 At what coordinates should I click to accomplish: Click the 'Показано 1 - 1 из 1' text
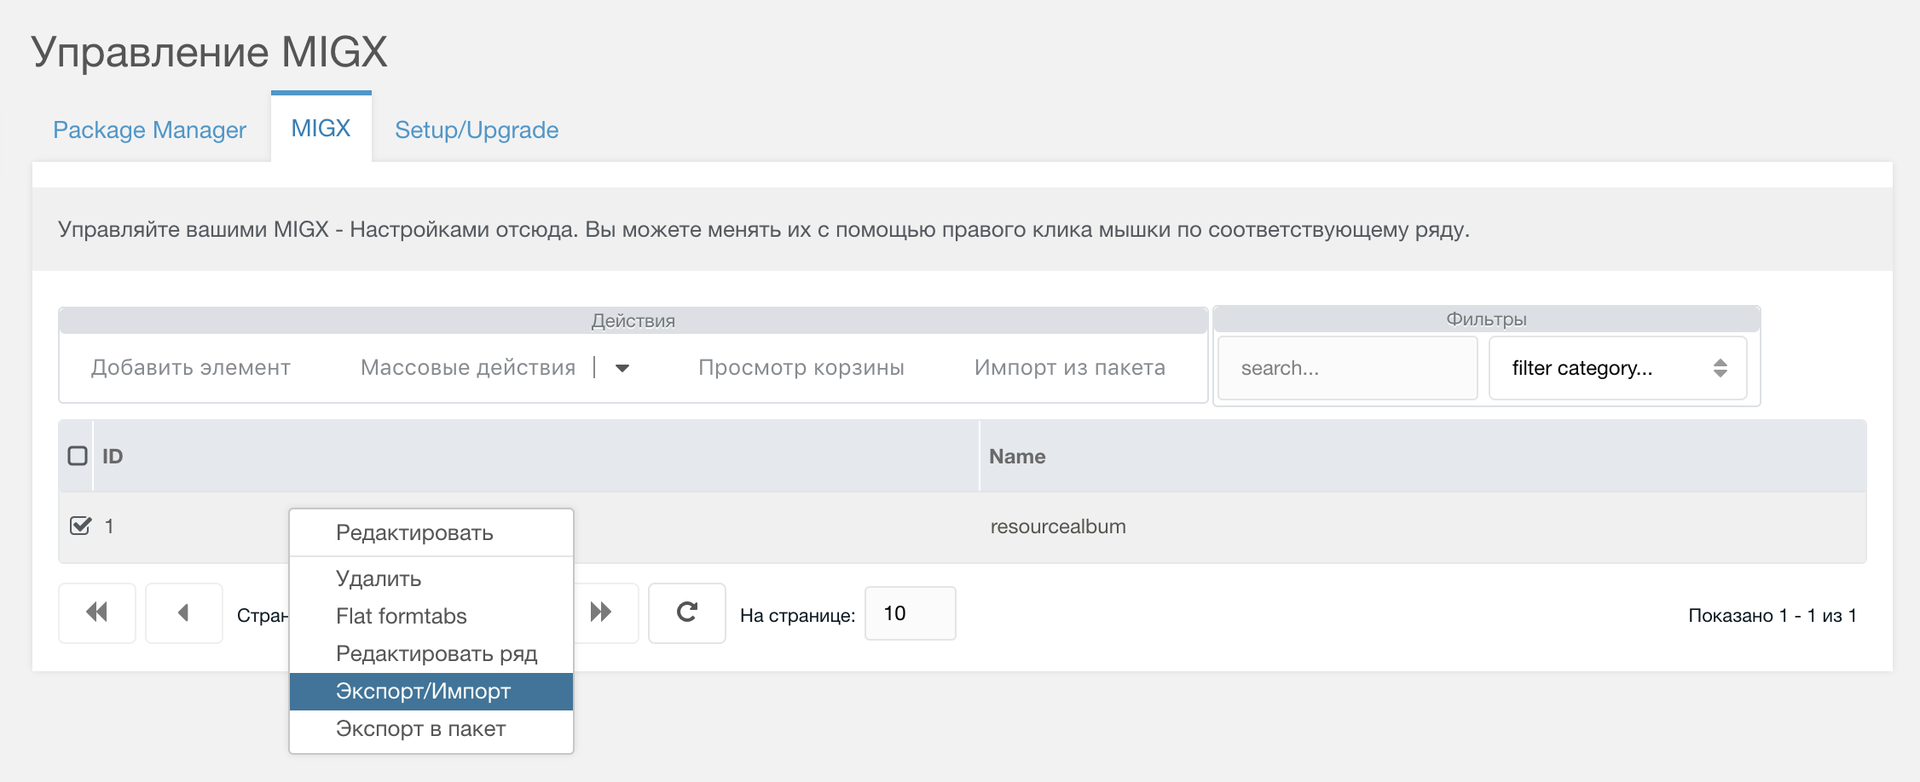[1773, 615]
